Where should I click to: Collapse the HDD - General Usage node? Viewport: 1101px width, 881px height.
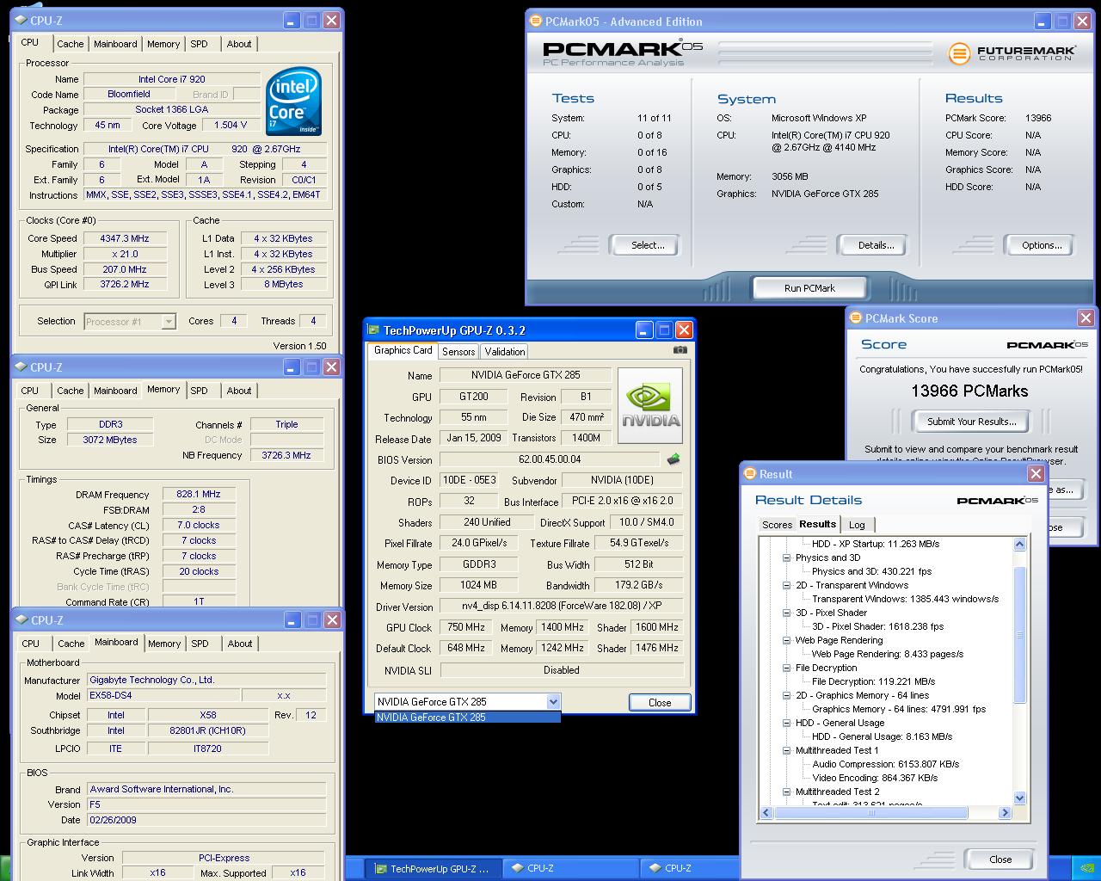(x=786, y=723)
